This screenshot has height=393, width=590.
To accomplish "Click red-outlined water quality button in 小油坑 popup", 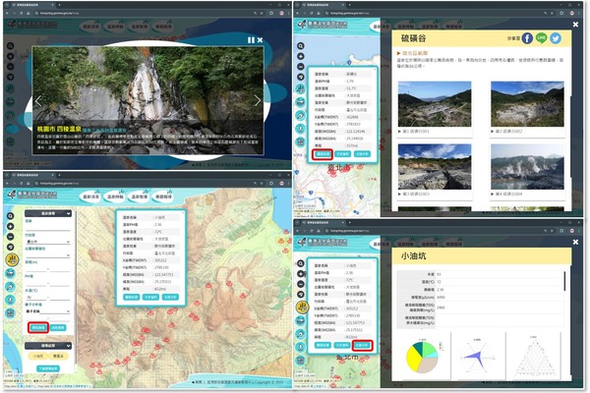I will 362,345.
